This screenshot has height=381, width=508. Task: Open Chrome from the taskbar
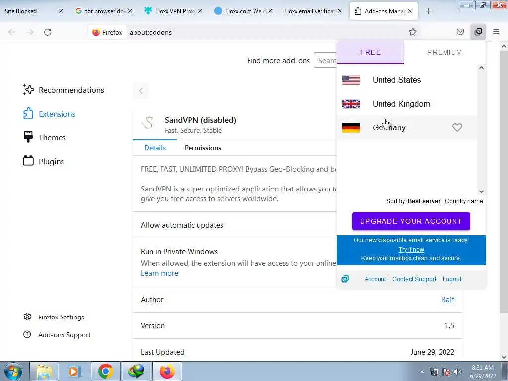point(105,371)
